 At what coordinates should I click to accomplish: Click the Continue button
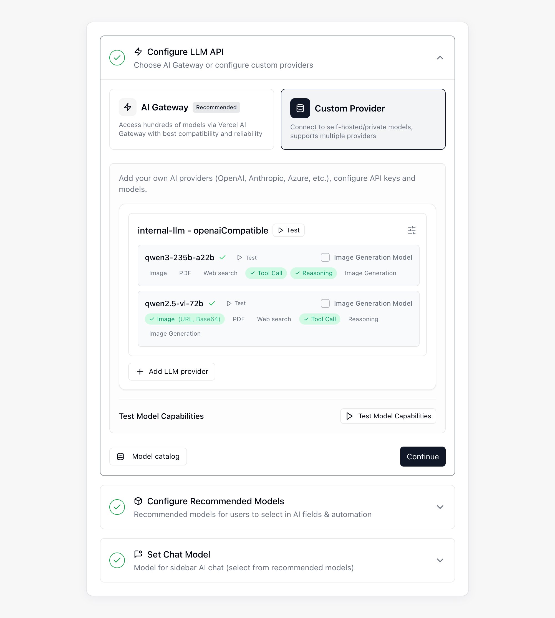coord(423,456)
